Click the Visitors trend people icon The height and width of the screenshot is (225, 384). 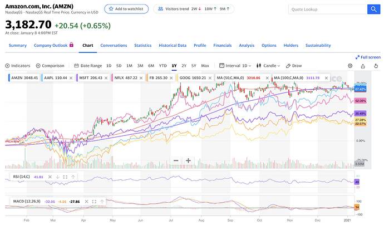pyautogui.click(x=160, y=9)
